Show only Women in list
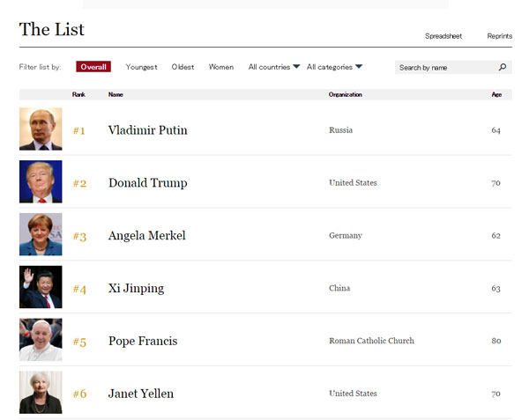Viewport: 529px width, 420px height. 221,67
